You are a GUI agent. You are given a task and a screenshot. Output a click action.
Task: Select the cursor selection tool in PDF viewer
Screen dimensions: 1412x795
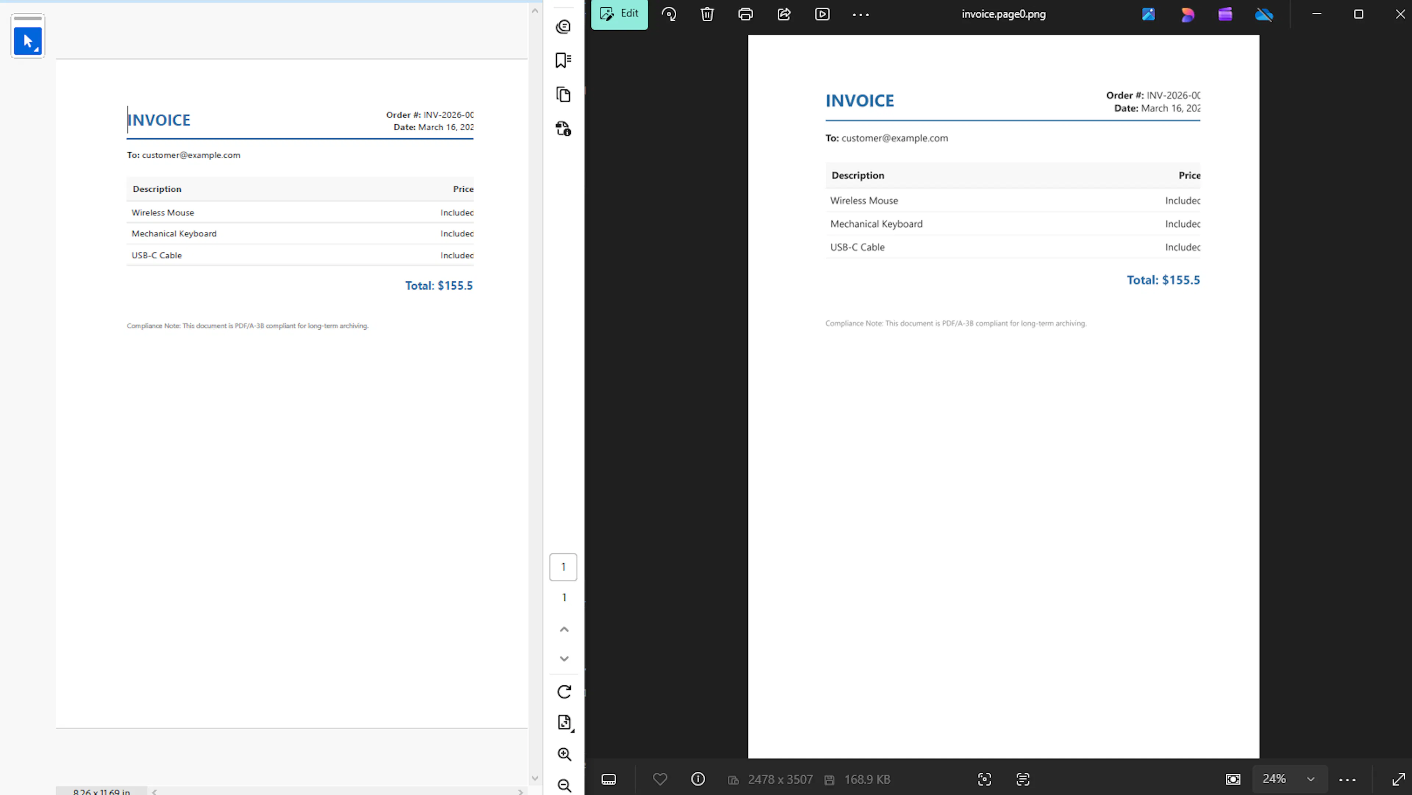[28, 41]
